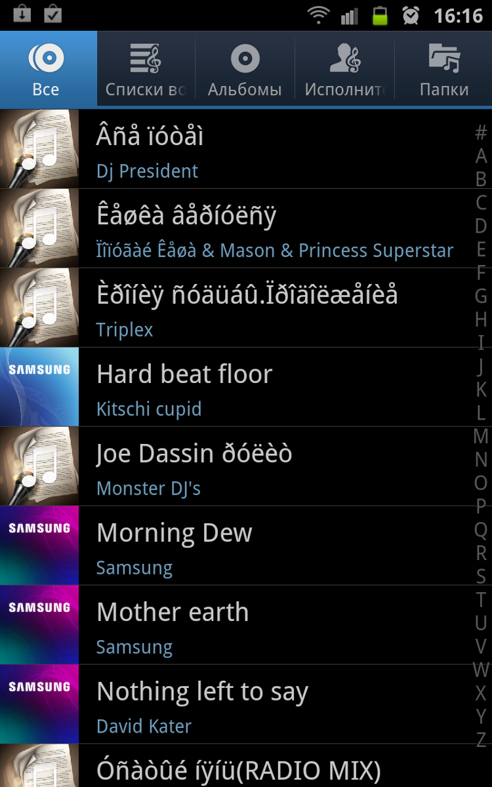The image size is (492, 787).
Task: Jump to letter M in index
Action: coord(481,436)
